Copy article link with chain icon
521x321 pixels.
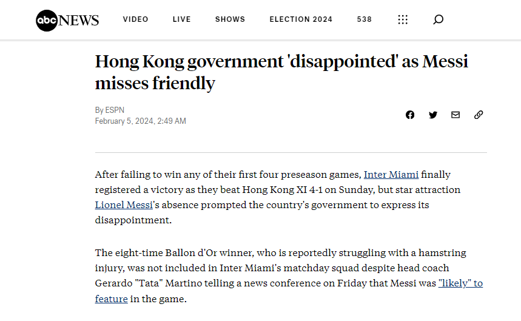click(479, 115)
